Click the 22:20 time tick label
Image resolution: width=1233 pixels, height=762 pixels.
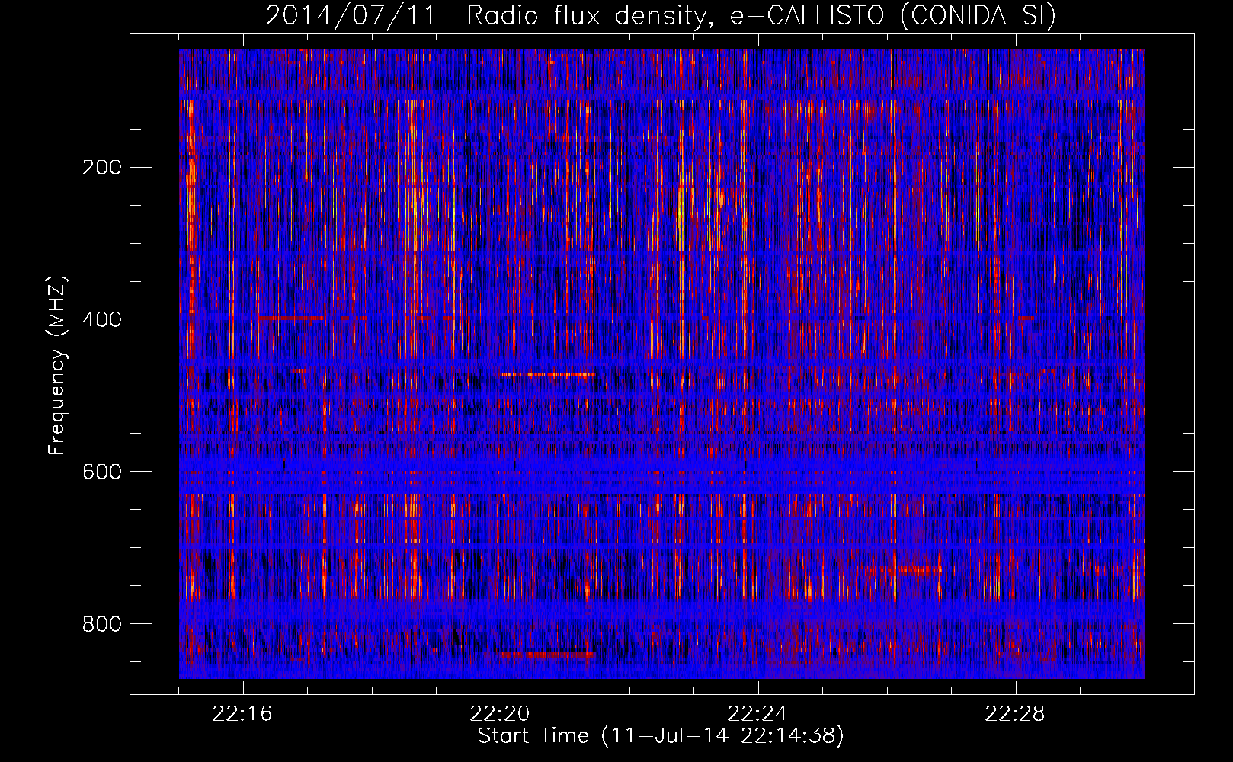click(x=500, y=714)
